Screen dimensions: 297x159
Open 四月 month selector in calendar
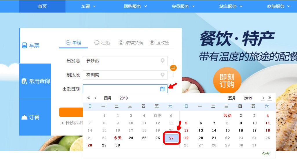(107, 98)
